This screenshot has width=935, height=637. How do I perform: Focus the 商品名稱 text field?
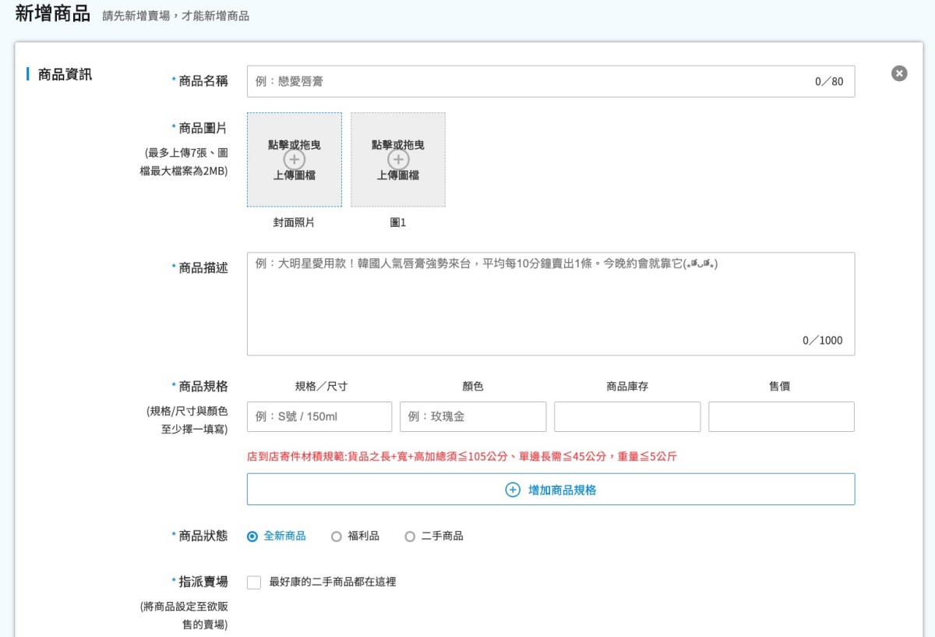pos(530,82)
